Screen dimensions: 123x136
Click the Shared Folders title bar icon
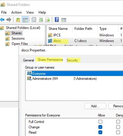[x=3, y=5]
